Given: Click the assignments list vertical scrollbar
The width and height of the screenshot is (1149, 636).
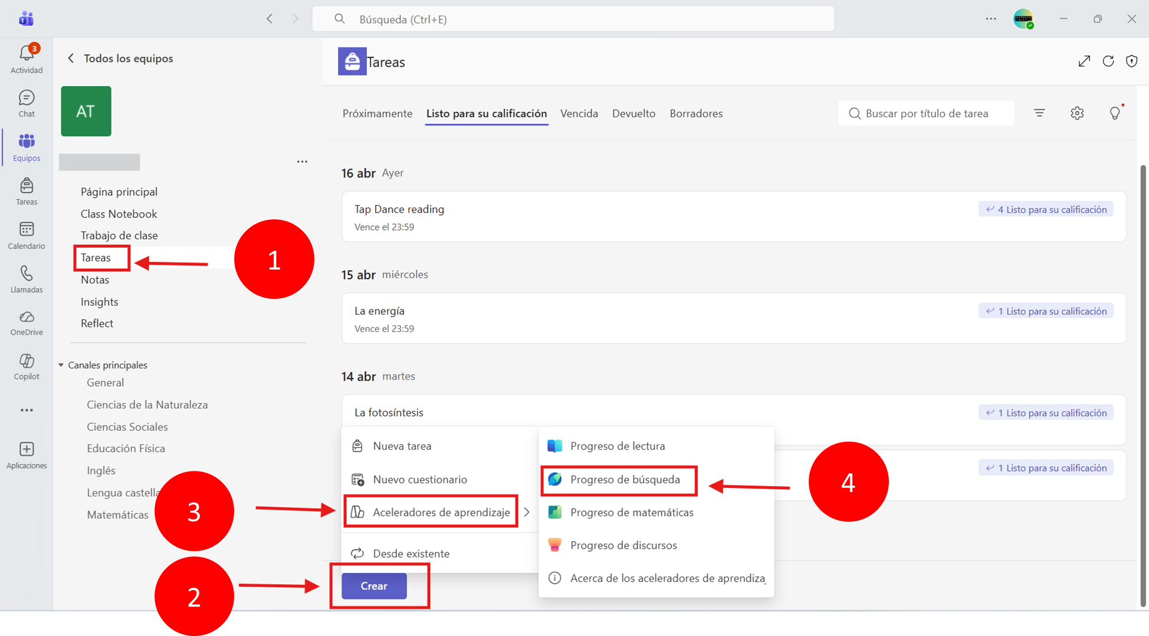Looking at the screenshot, I should (x=1143, y=386).
